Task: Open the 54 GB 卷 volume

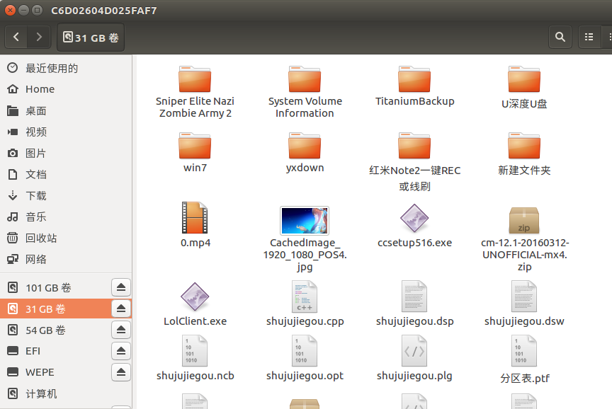Action: point(55,330)
